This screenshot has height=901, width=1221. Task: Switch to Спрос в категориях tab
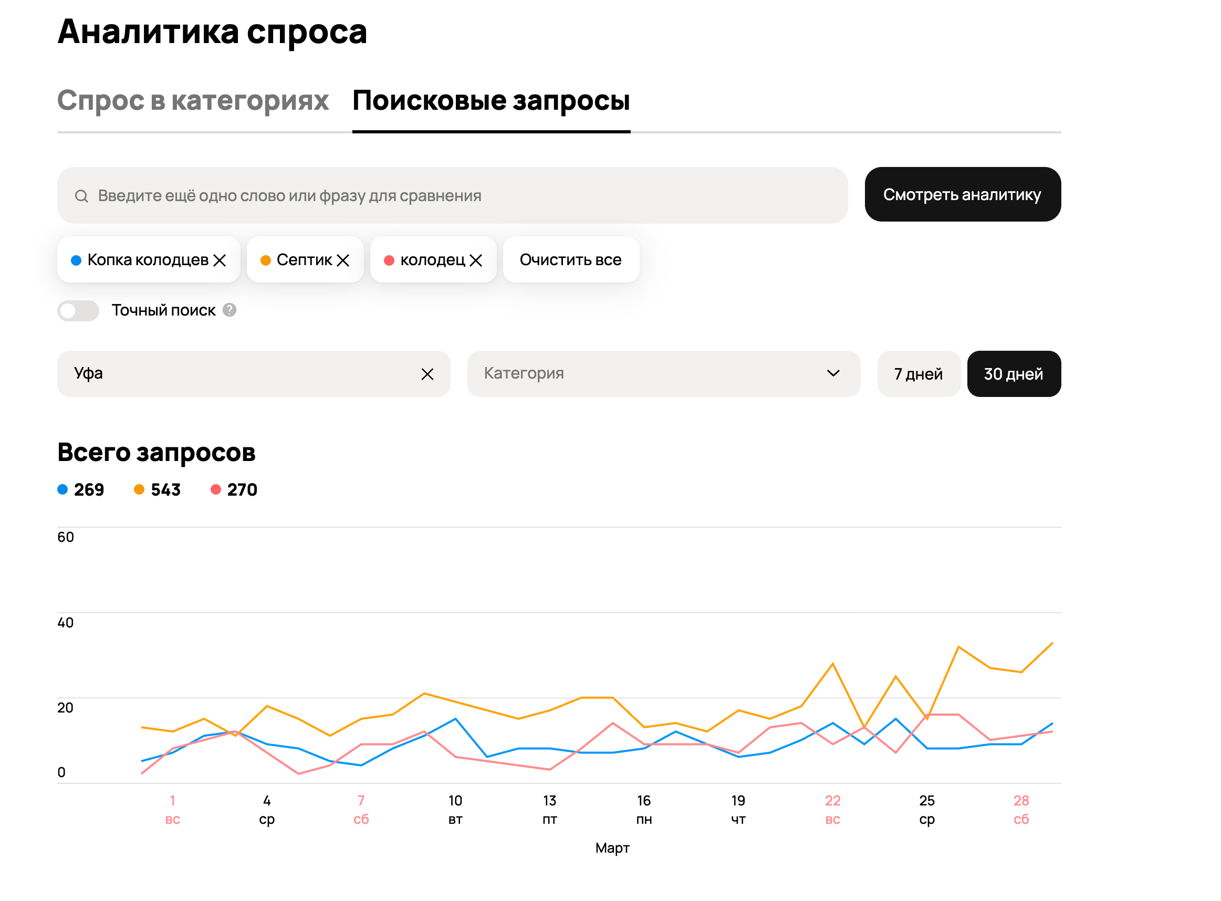(193, 100)
